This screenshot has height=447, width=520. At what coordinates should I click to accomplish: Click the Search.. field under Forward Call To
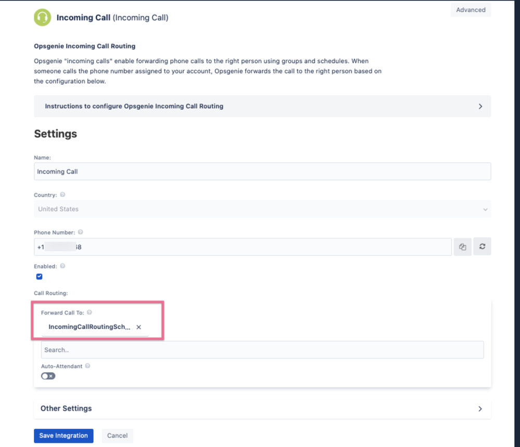point(262,350)
